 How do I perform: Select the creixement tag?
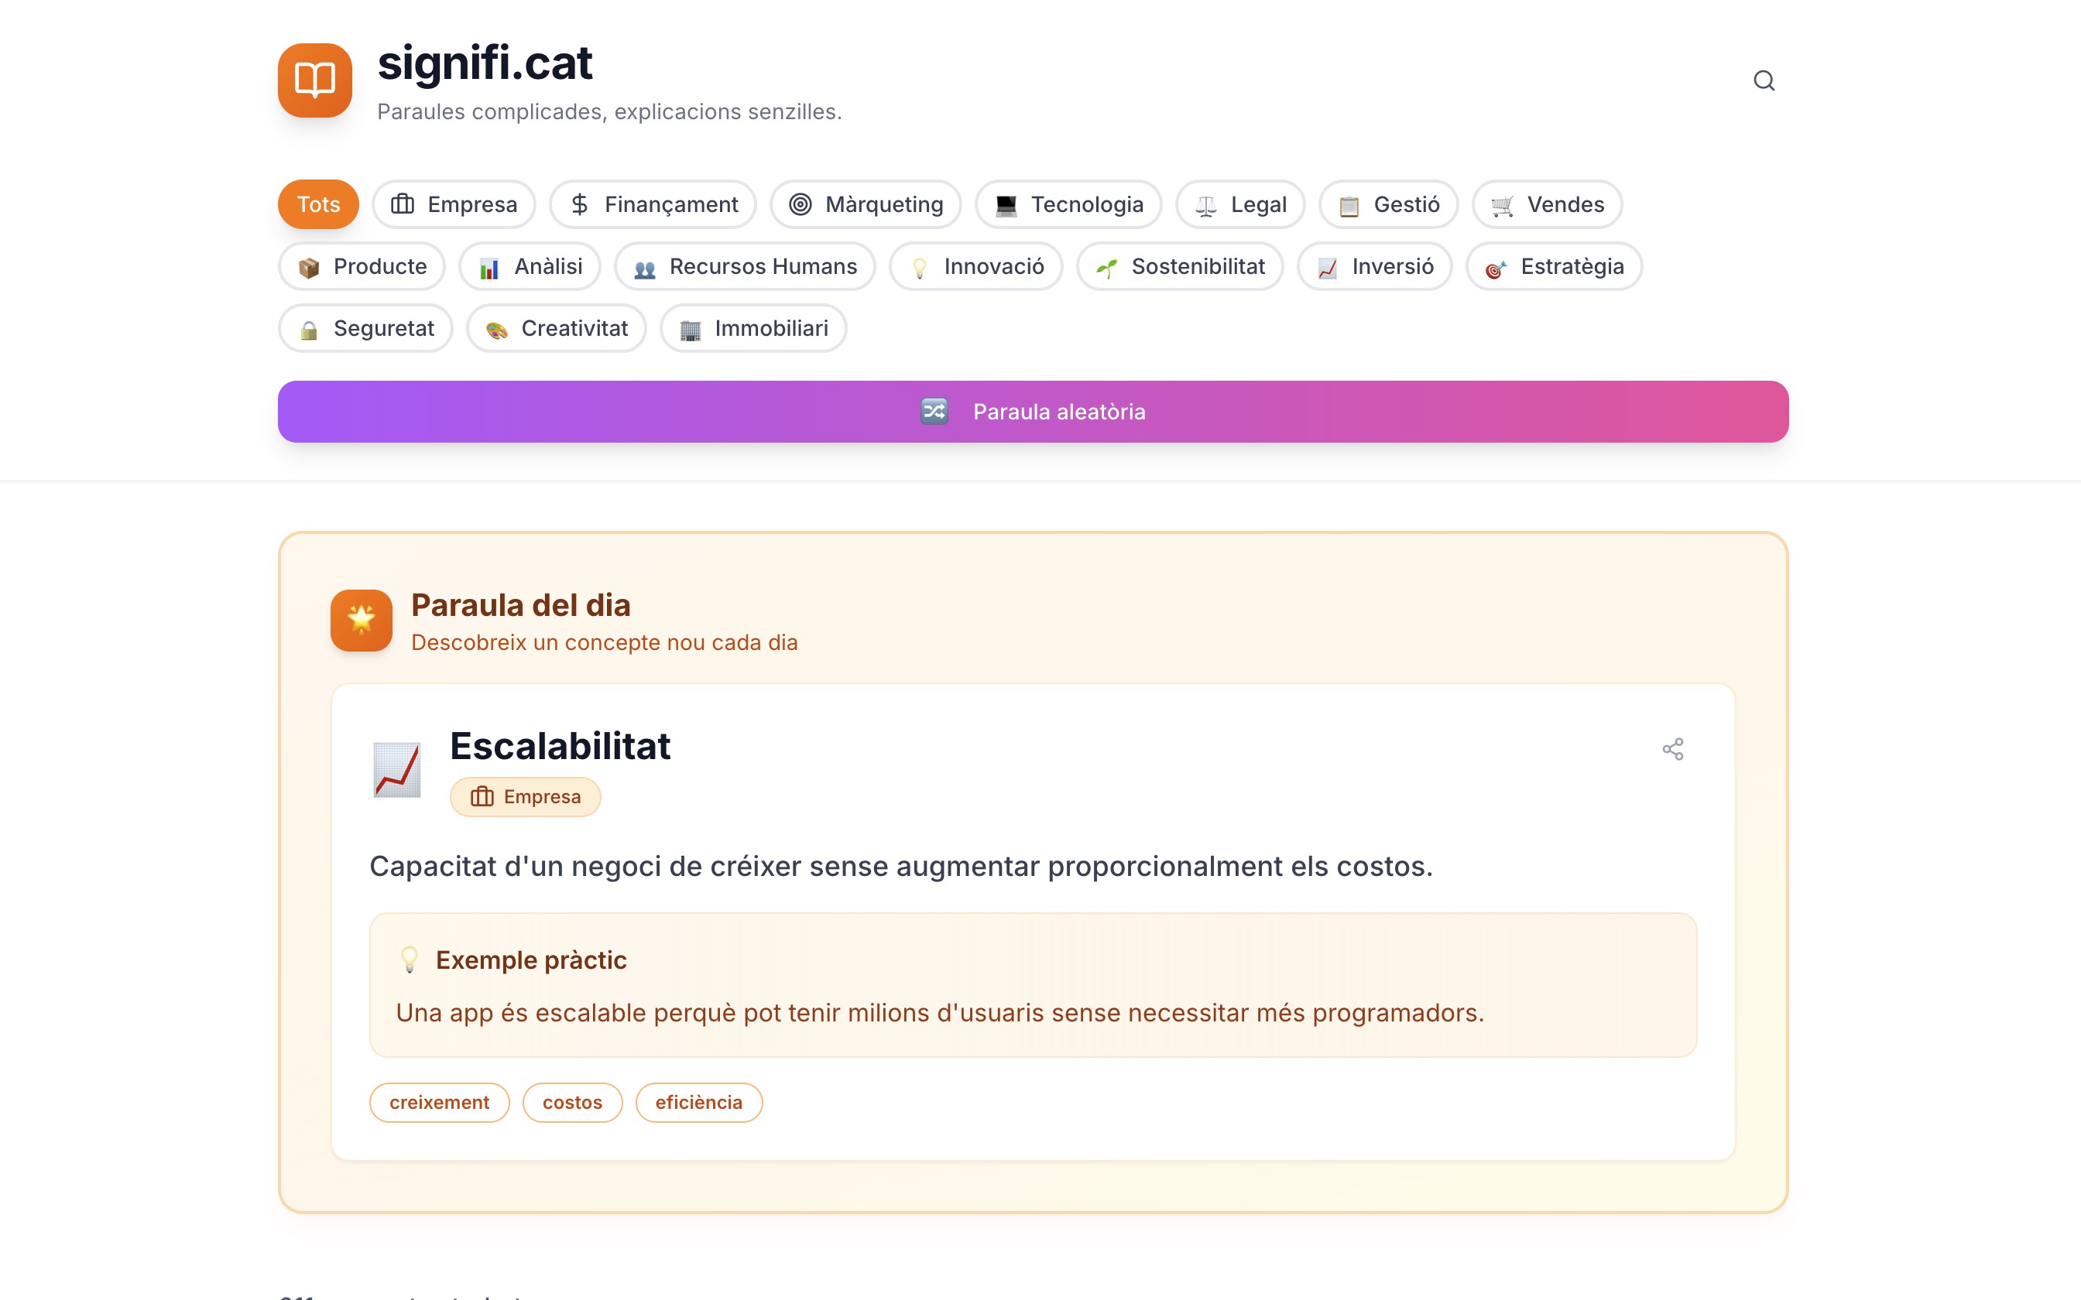point(438,1101)
